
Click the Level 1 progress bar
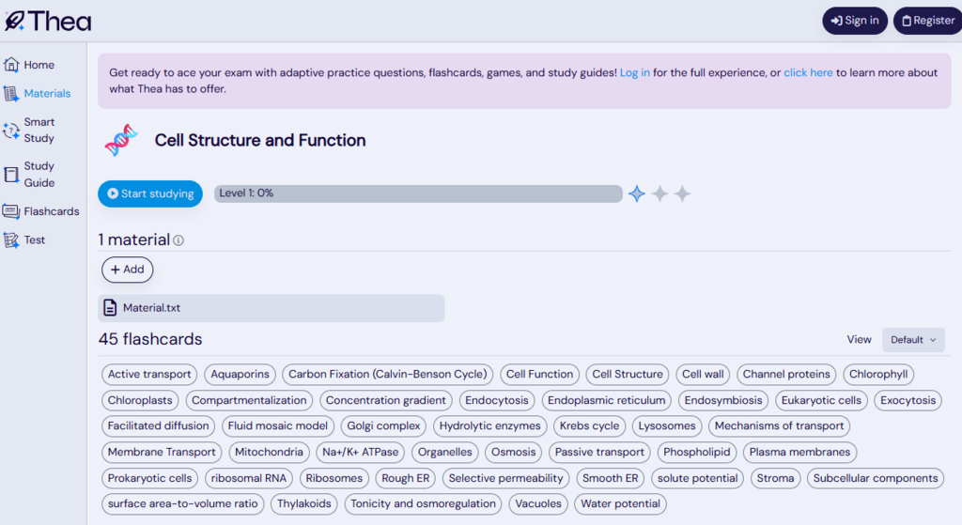tap(418, 193)
